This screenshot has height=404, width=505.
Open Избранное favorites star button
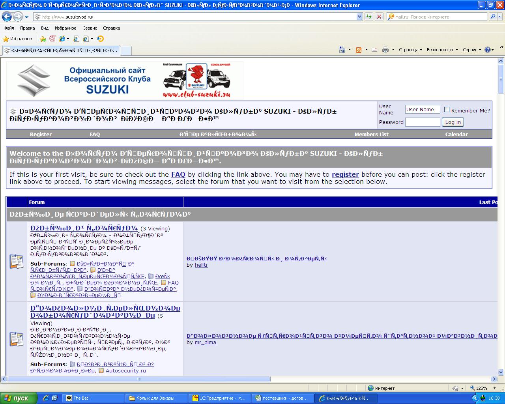[x=17, y=39]
